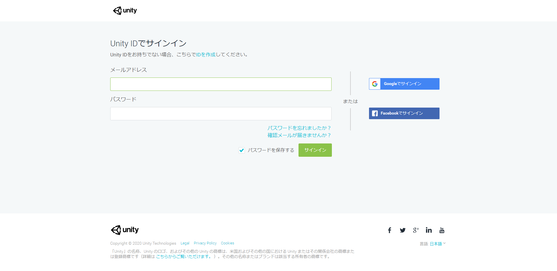Sign in with the Google button

(404, 84)
